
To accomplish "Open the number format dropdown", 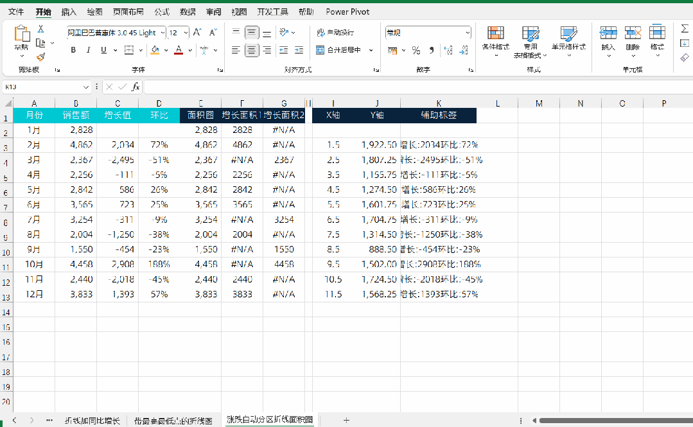I will coord(468,33).
